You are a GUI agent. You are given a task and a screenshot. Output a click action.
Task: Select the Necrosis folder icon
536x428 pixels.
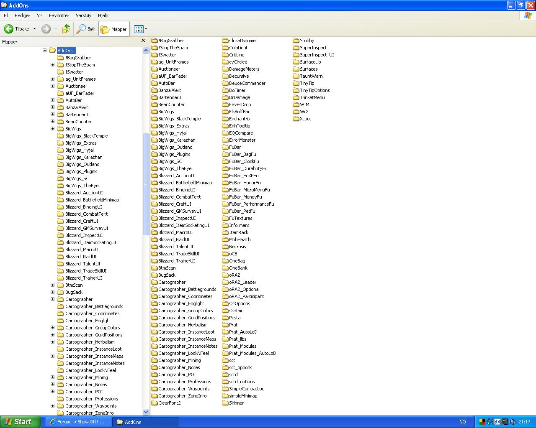coord(225,247)
